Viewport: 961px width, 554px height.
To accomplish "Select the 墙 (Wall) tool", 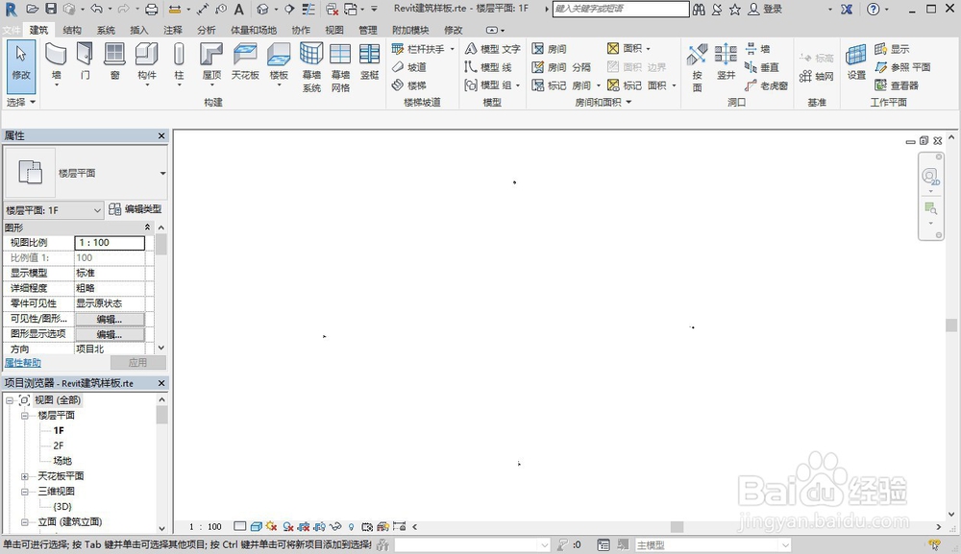I will 56,61.
